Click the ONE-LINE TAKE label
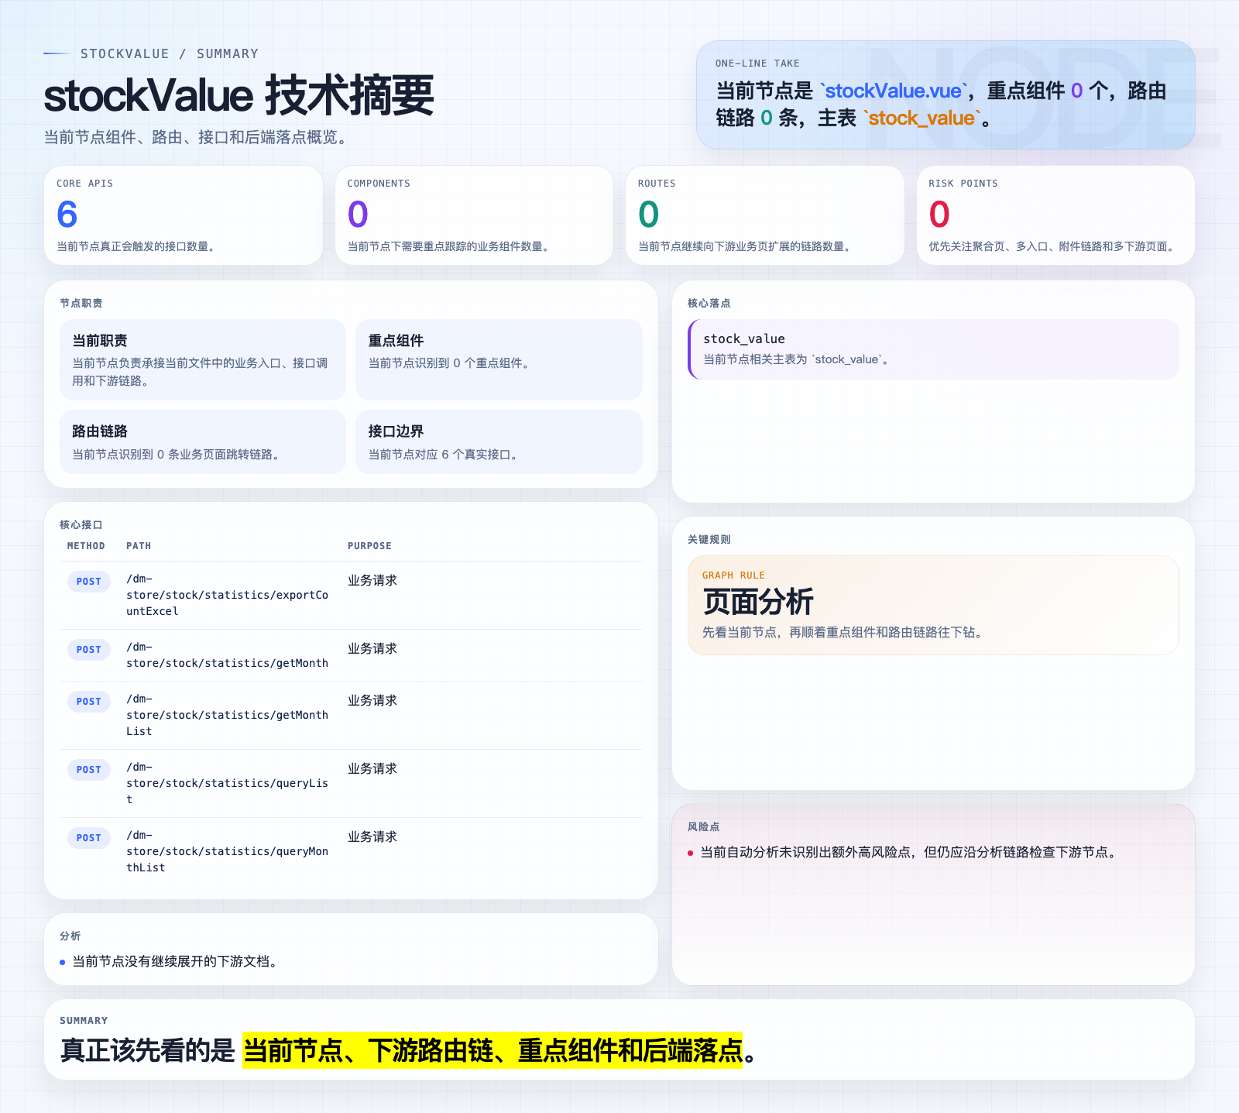Screen dimensions: 1239x1113 tap(757, 64)
